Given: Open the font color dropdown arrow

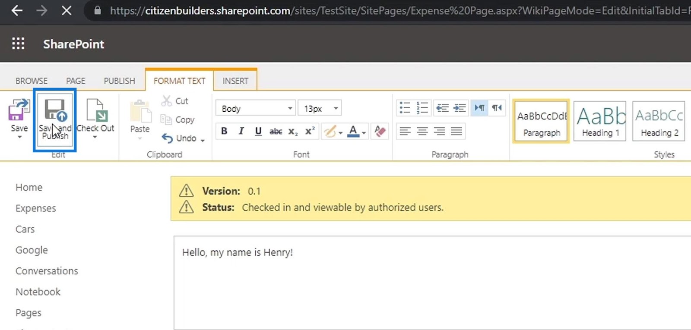Looking at the screenshot, I should pyautogui.click(x=364, y=133).
